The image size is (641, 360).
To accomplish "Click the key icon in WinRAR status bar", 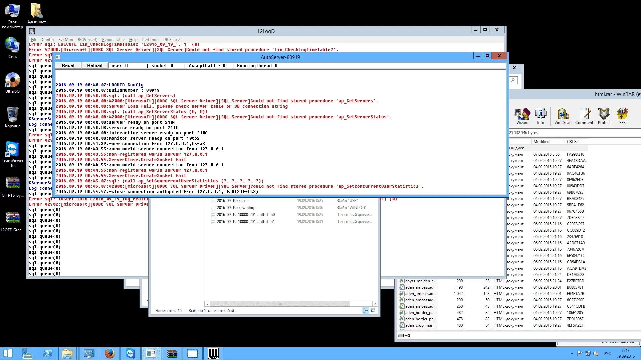I will pos(408,336).
